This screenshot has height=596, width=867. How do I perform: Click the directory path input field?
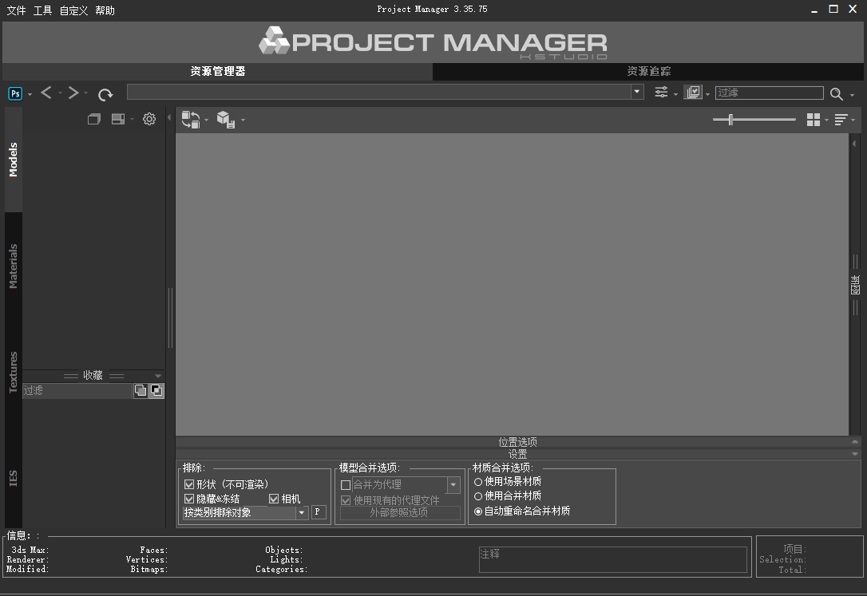379,92
